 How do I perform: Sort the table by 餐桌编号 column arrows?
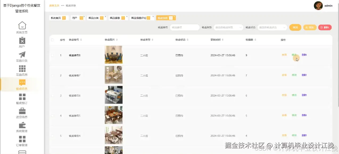81,40
